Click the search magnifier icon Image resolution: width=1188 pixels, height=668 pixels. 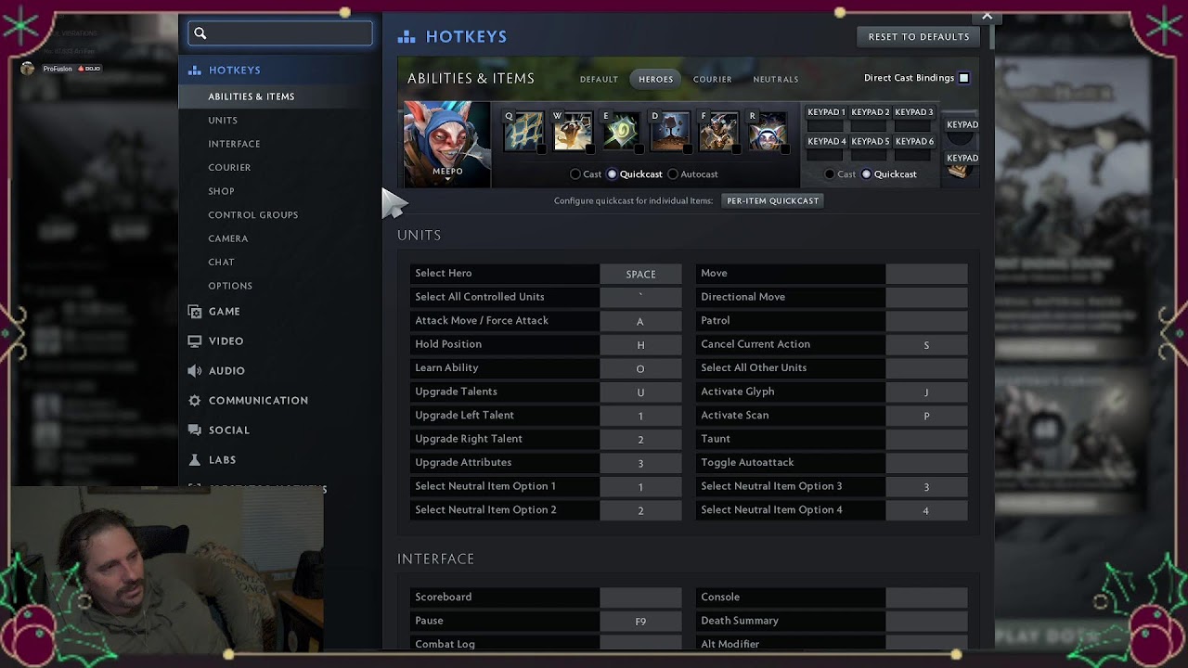click(200, 33)
